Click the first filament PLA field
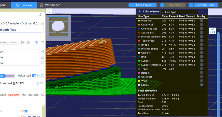 (20, 51)
